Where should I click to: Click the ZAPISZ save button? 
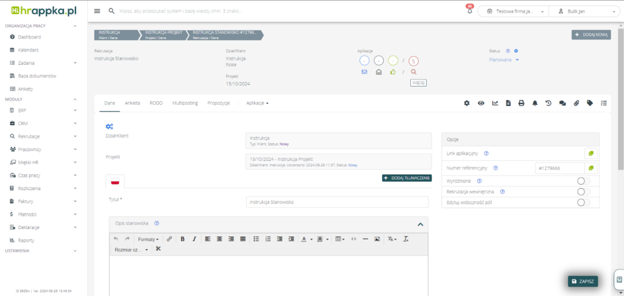(x=583, y=281)
